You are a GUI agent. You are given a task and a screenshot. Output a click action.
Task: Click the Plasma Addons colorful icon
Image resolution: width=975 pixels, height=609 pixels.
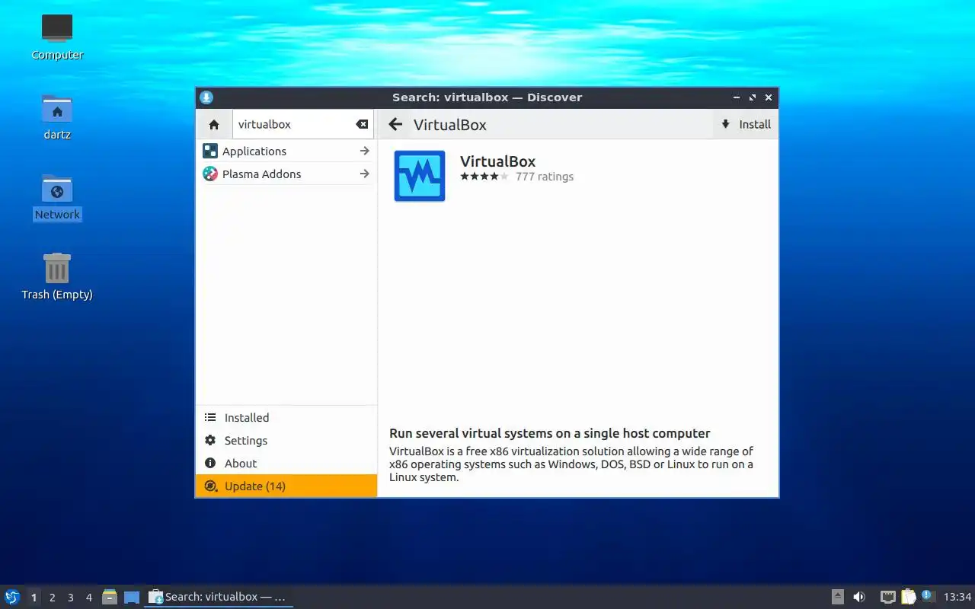point(209,174)
